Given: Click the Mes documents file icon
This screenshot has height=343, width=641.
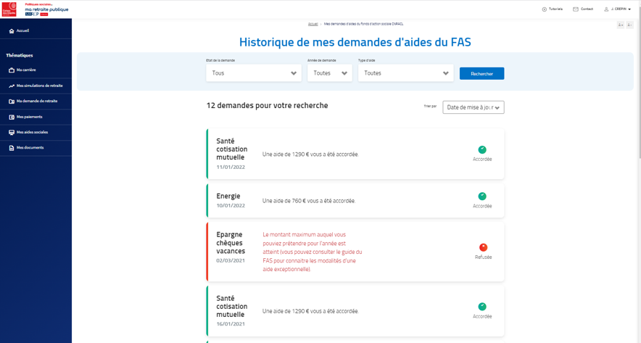Looking at the screenshot, I should click(12, 148).
